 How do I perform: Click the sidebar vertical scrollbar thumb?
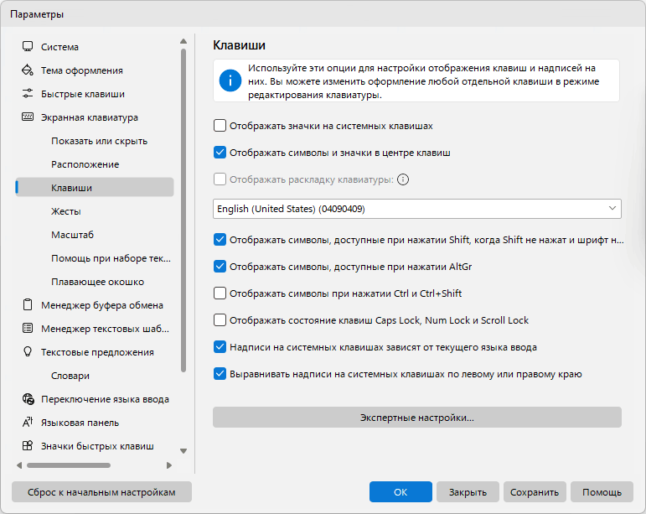click(183, 210)
